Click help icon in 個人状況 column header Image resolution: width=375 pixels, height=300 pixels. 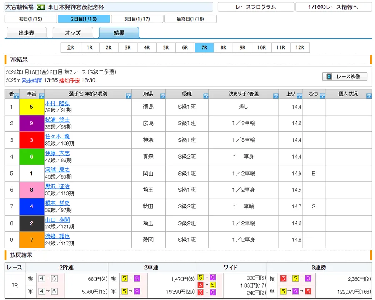point(368,96)
